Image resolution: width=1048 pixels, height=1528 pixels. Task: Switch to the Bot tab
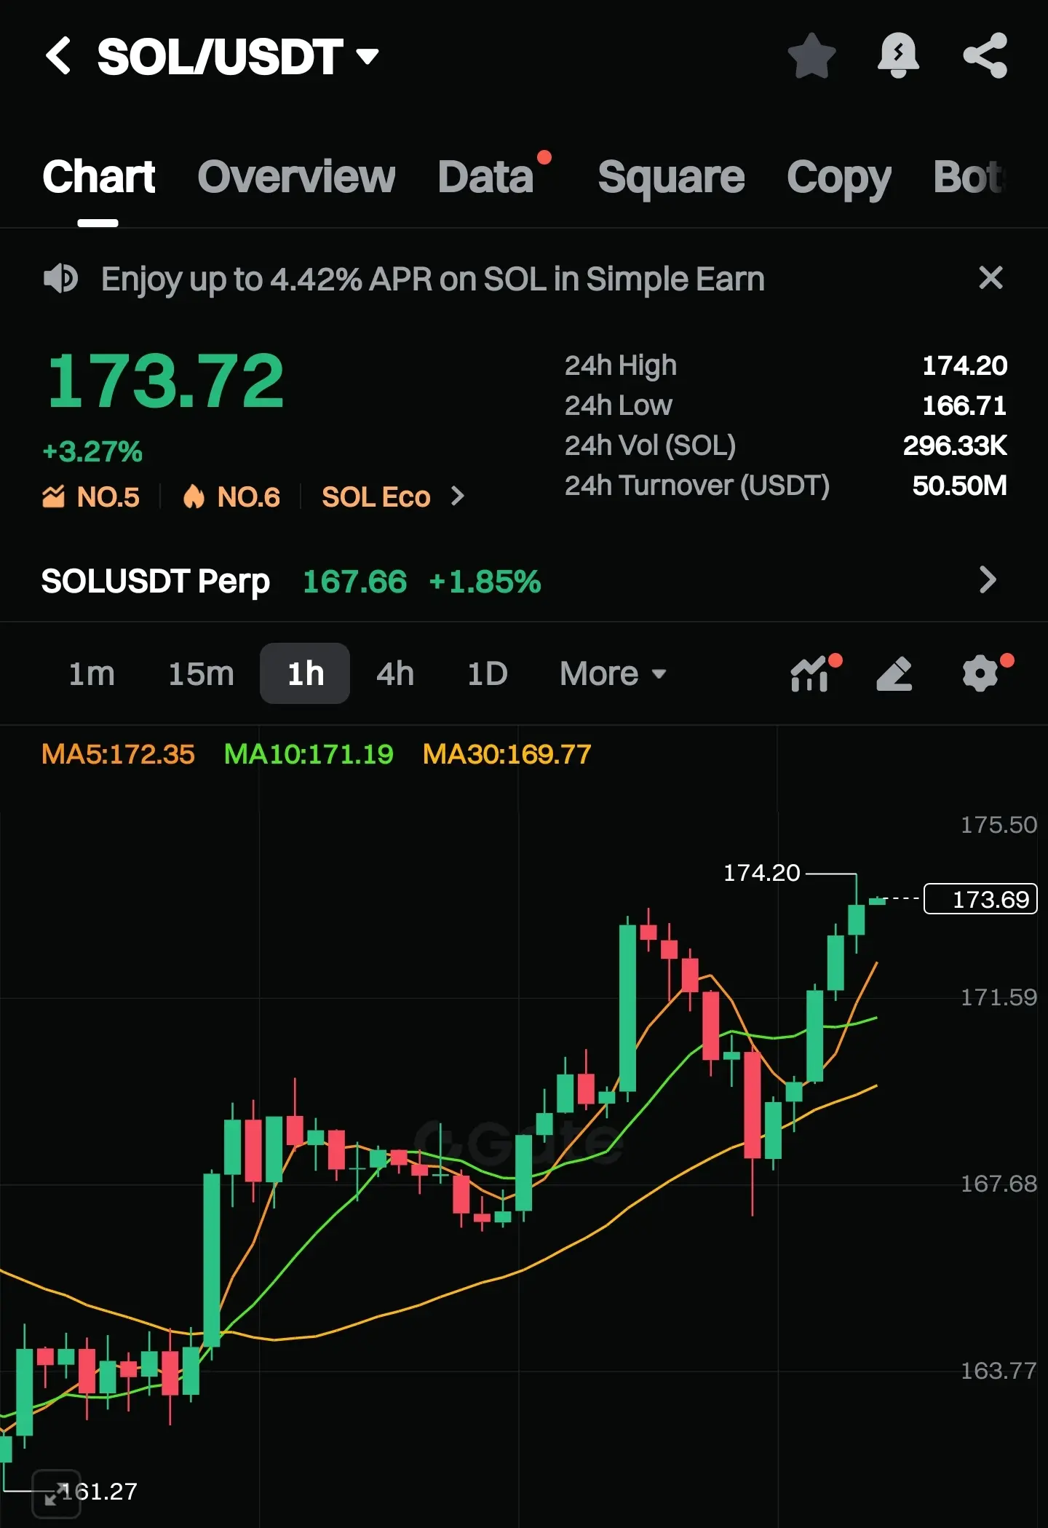pyautogui.click(x=969, y=177)
